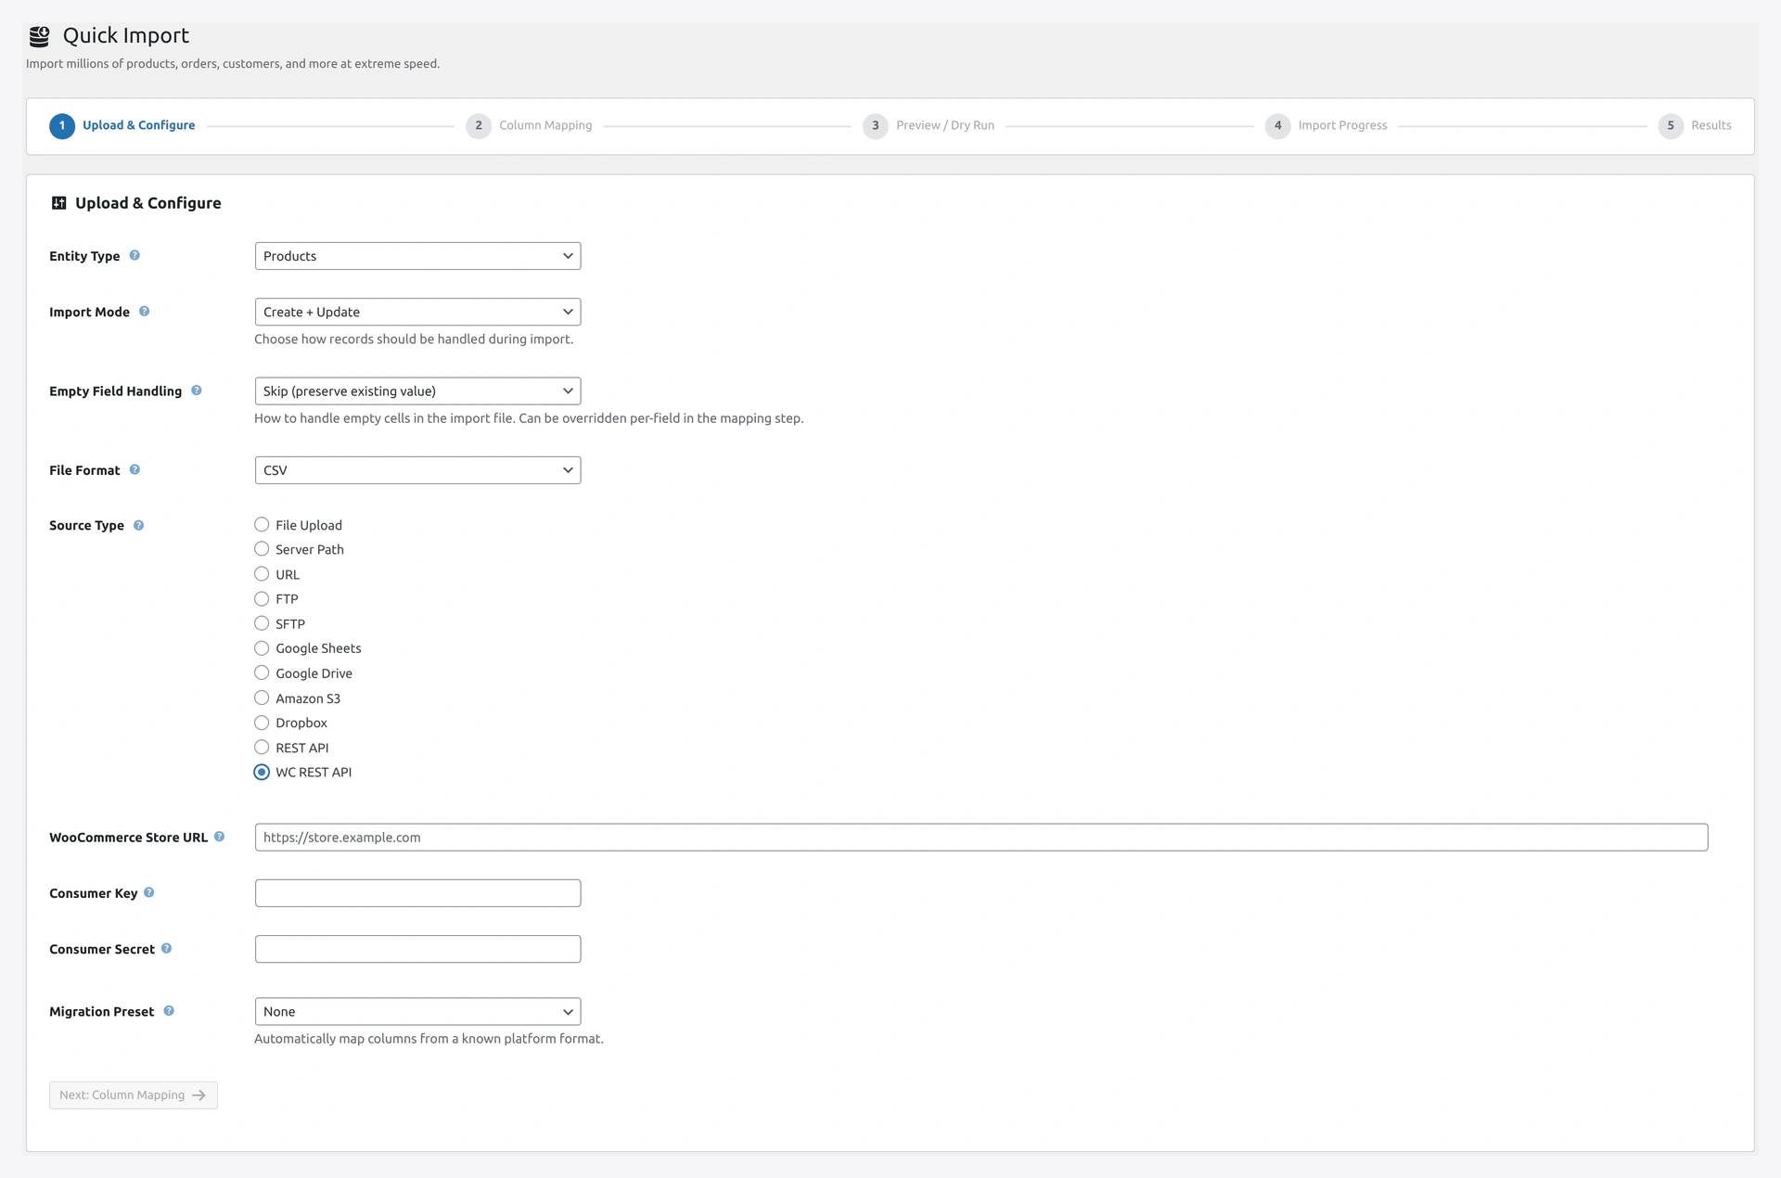Select the File Upload source type
The image size is (1781, 1178).
pos(262,525)
